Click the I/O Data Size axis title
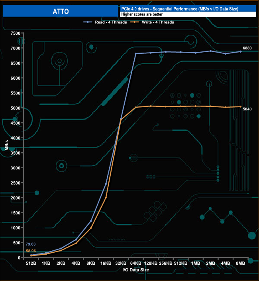This screenshot has height=281, width=259. click(136, 270)
